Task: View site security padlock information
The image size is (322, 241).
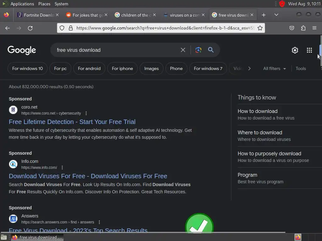Action: pos(71,28)
